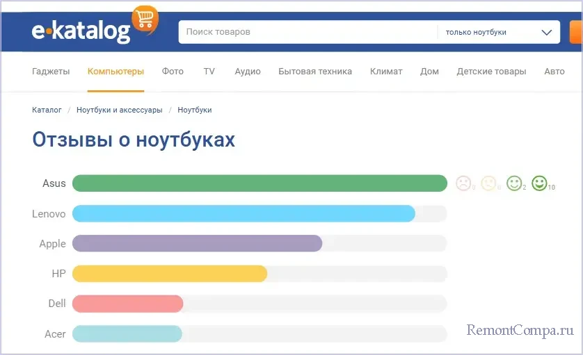Open the Бытовая техника menu item
The width and height of the screenshot is (583, 355).
(x=315, y=72)
